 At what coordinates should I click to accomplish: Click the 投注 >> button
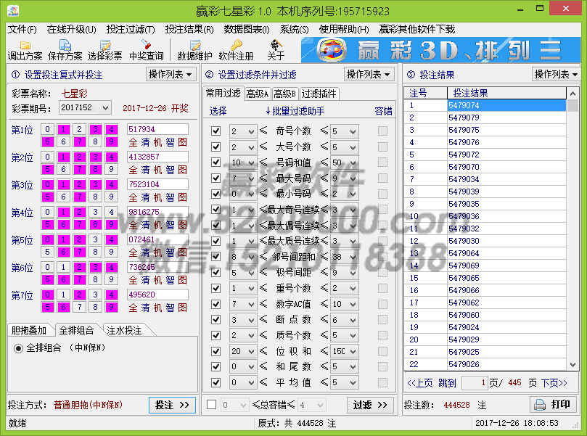tap(172, 405)
